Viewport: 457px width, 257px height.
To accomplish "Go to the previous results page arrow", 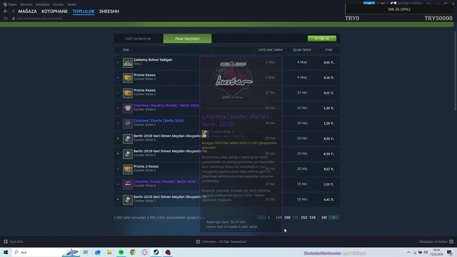I will tap(261, 217).
